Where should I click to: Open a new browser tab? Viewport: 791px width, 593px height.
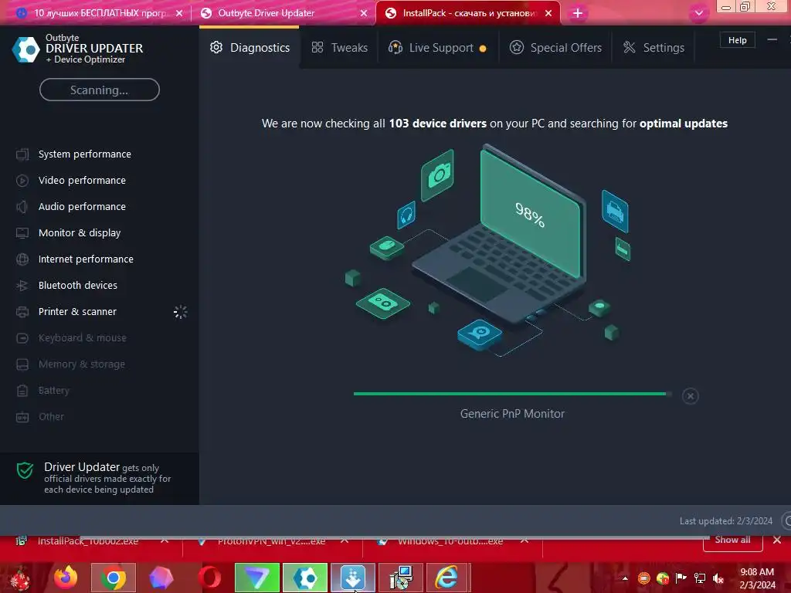pos(578,13)
